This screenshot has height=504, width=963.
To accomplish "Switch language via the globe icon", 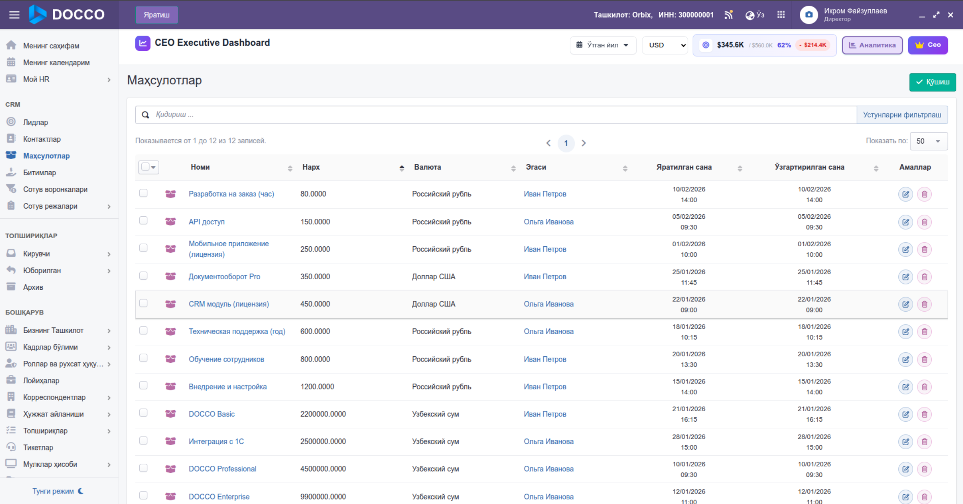I will (x=755, y=15).
